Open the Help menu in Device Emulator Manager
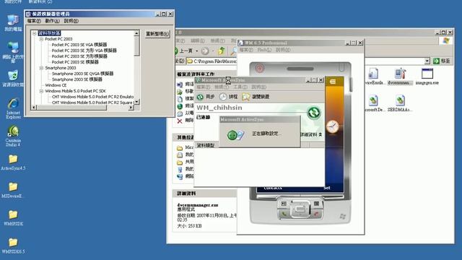This screenshot has width=462, height=260. 71,21
